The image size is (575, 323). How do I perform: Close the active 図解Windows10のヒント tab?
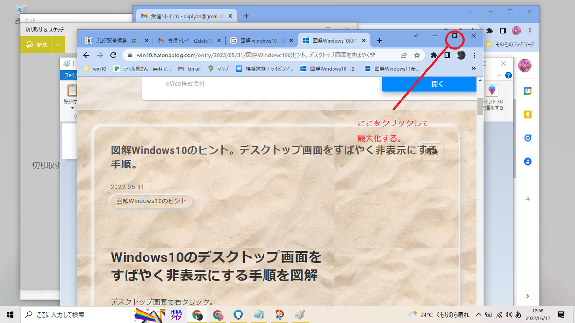364,41
